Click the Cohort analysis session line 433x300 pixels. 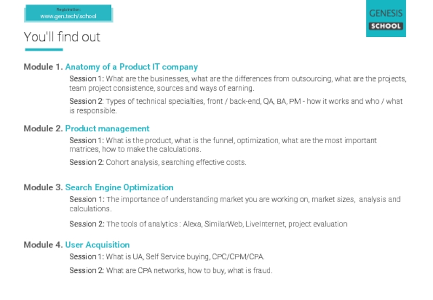point(158,162)
